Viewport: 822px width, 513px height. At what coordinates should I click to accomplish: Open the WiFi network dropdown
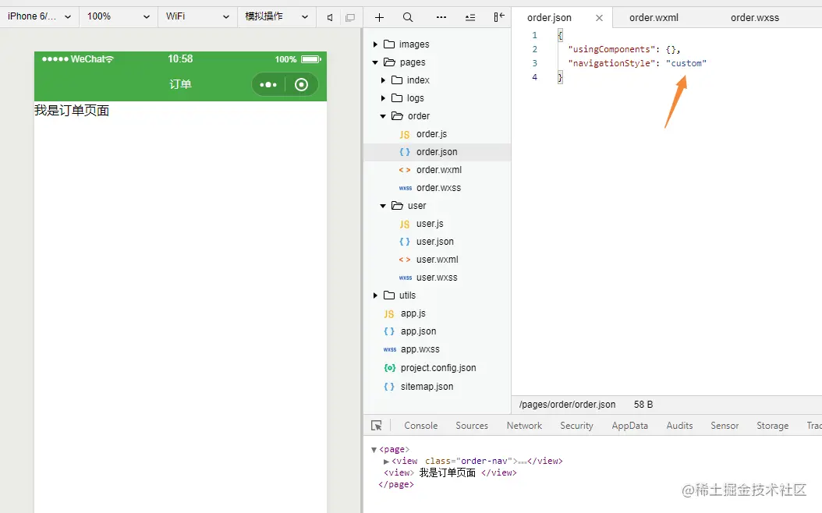(197, 17)
